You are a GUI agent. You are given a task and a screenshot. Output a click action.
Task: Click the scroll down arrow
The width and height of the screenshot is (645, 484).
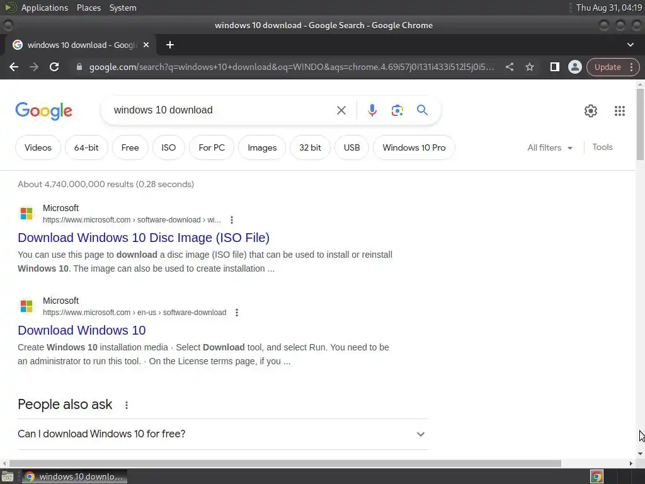[x=640, y=454]
